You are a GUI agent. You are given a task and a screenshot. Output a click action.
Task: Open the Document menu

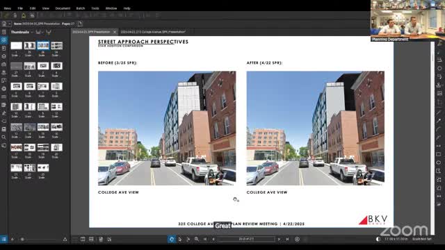(63, 8)
